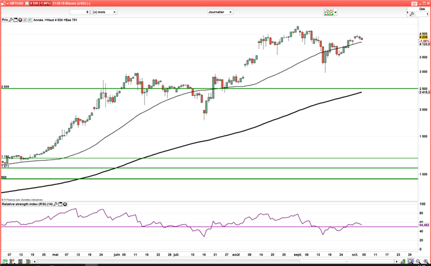The height and width of the screenshot is (266, 431).
Task: Click the 2 415,3 moving average value
Action: point(425,92)
